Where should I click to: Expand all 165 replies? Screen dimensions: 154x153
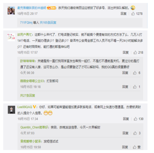48,22
